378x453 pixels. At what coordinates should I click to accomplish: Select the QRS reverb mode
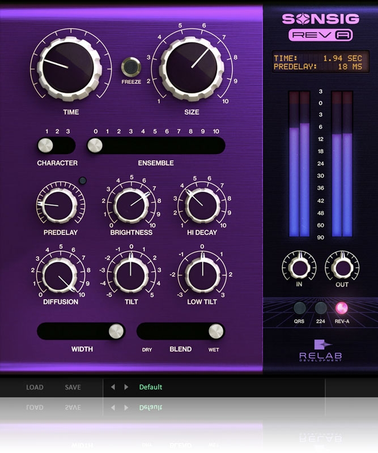[x=299, y=308]
